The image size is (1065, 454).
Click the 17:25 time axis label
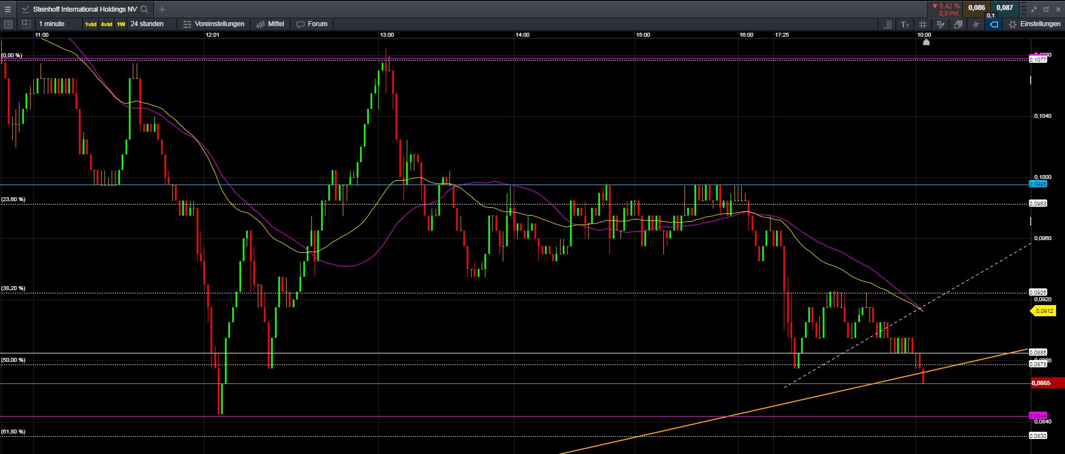(782, 35)
